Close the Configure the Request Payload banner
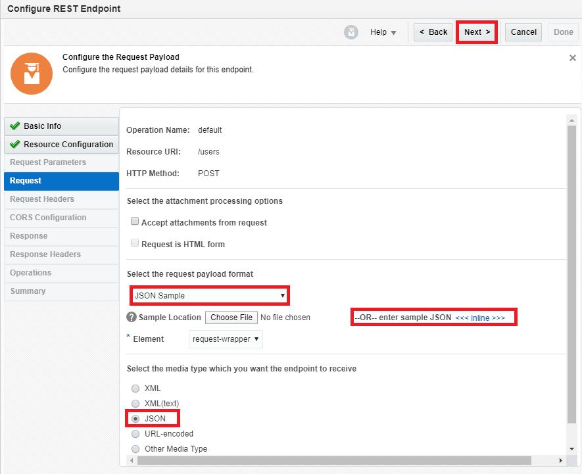This screenshot has width=582, height=474. (x=572, y=58)
